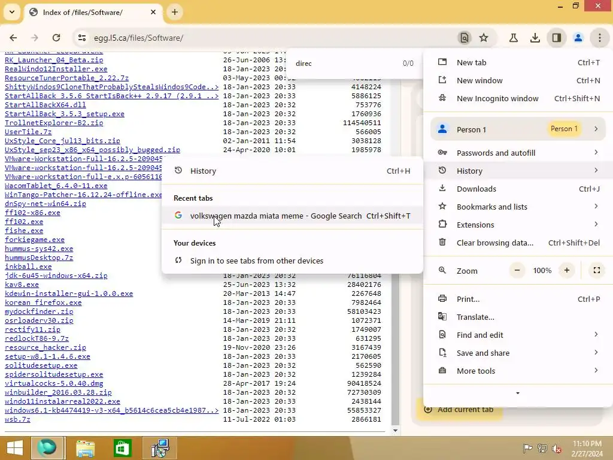The image size is (613, 460).
Task: Download dnSpy-net-win64.zip
Action: click(45, 204)
